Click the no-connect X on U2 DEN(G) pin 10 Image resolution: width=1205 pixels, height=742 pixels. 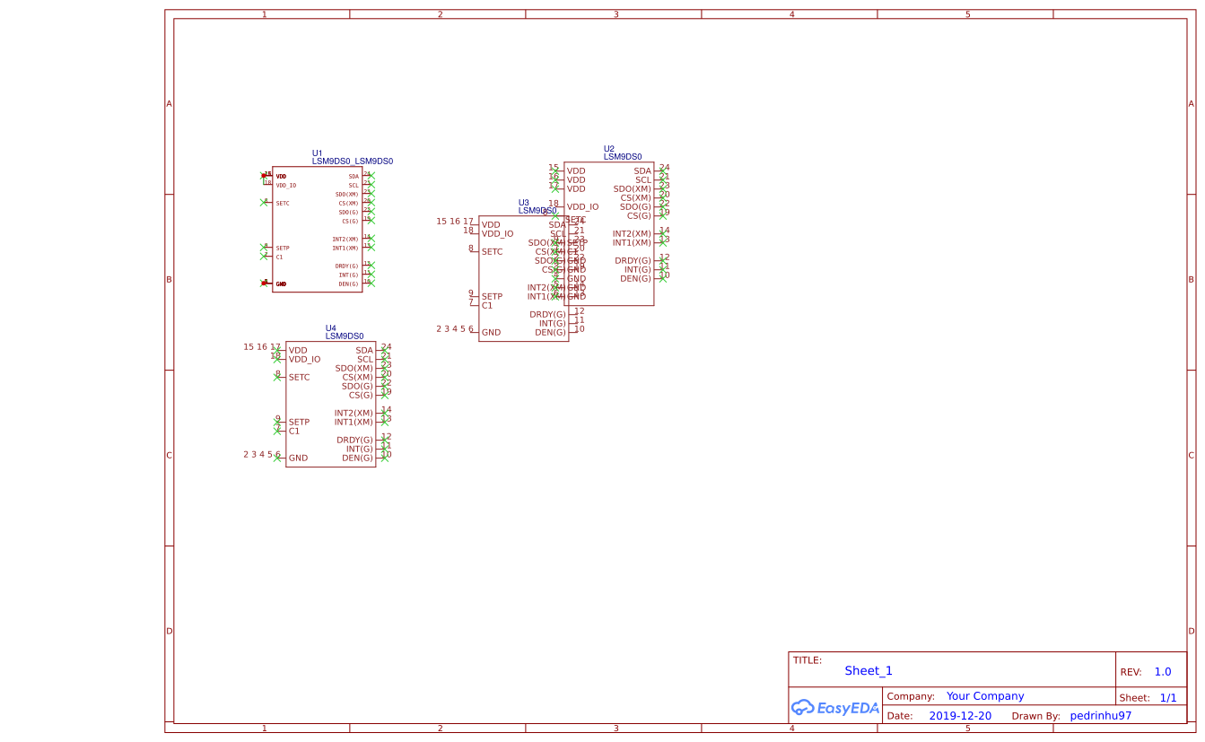[x=663, y=278]
